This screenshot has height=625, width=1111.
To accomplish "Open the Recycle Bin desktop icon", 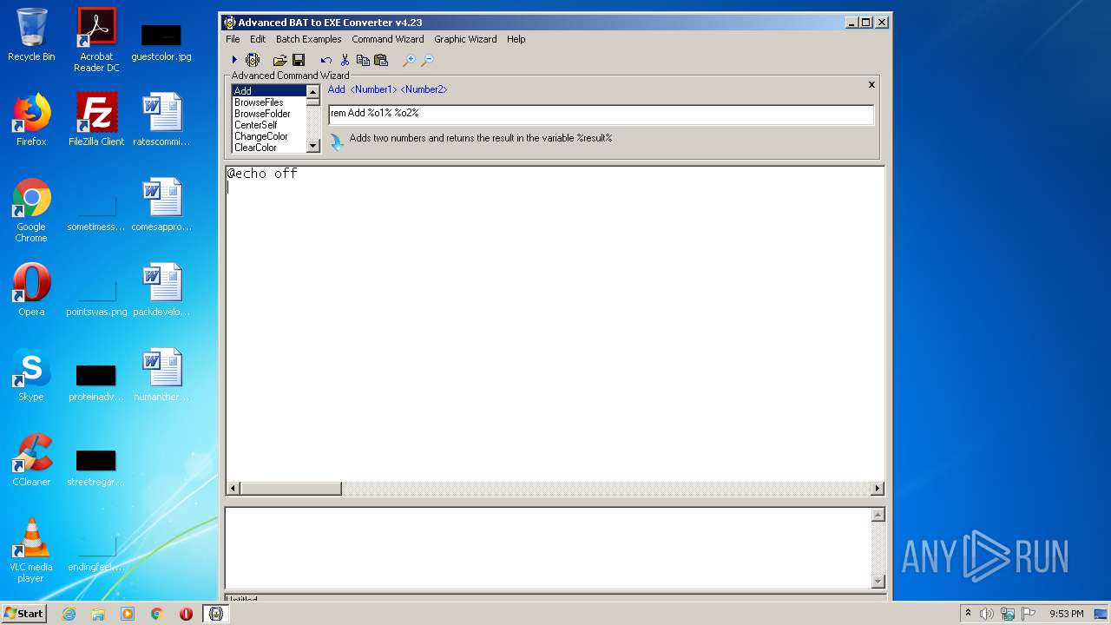I will (31, 35).
